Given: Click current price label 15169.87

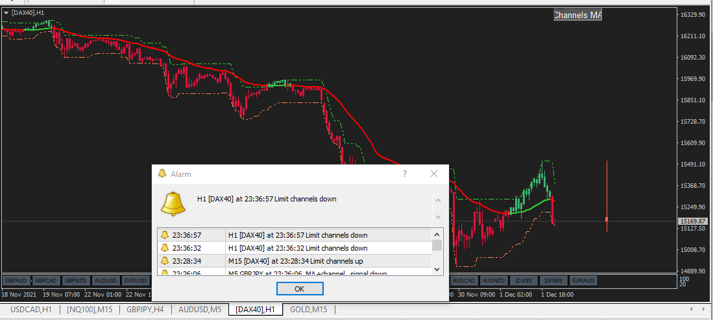Looking at the screenshot, I should click(692, 221).
